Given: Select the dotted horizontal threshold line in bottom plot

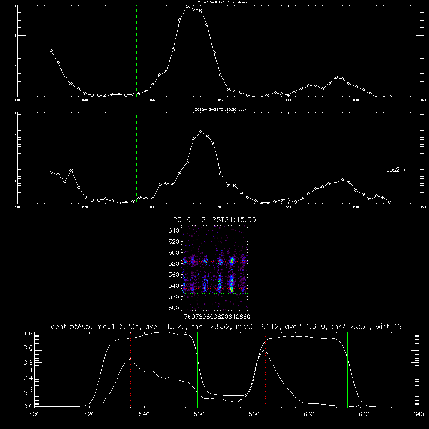Looking at the screenshot, I should pos(227,381).
